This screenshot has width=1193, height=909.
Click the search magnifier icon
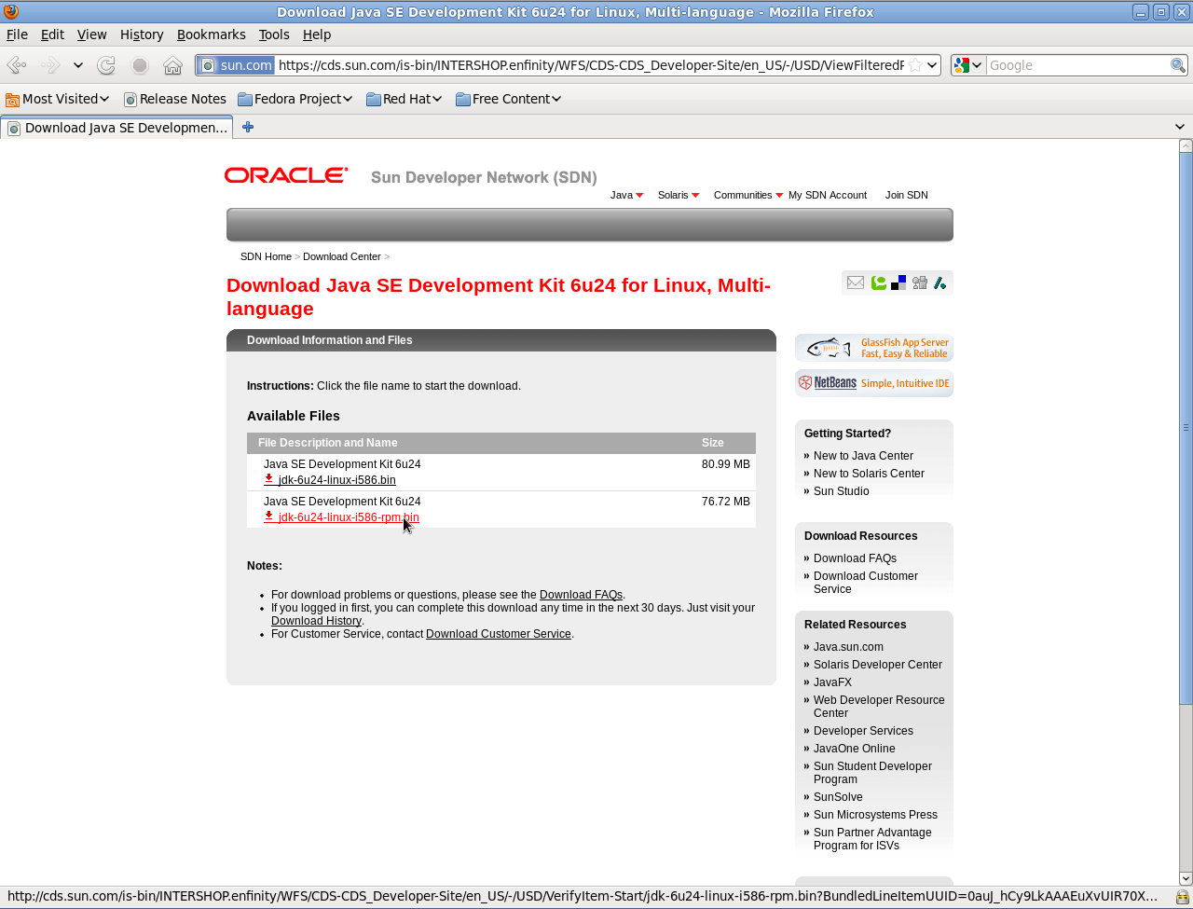click(x=1178, y=65)
